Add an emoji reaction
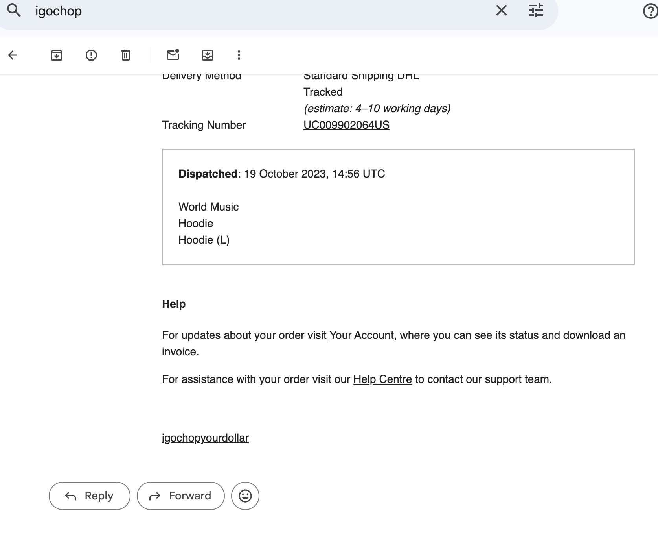 pos(245,496)
